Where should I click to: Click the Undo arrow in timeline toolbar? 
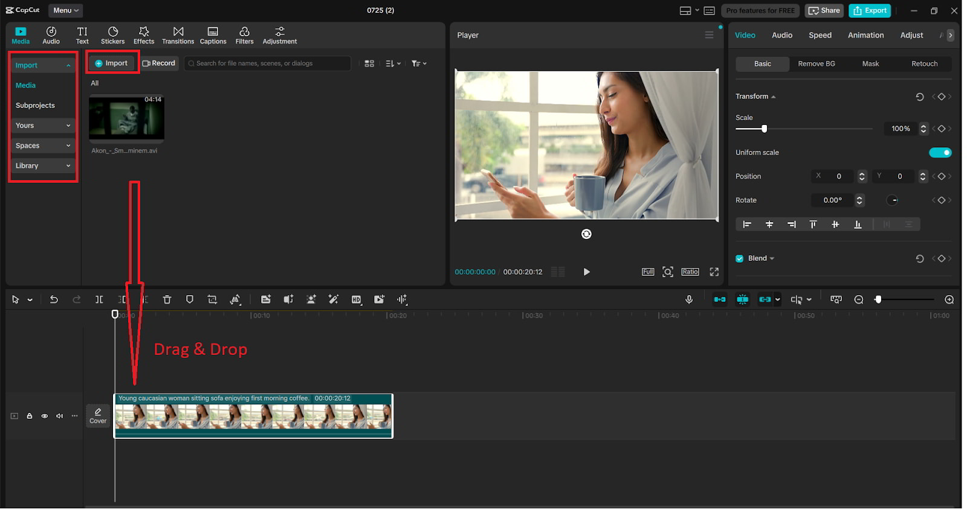(x=54, y=299)
